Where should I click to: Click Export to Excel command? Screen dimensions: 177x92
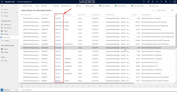pos(120,6)
